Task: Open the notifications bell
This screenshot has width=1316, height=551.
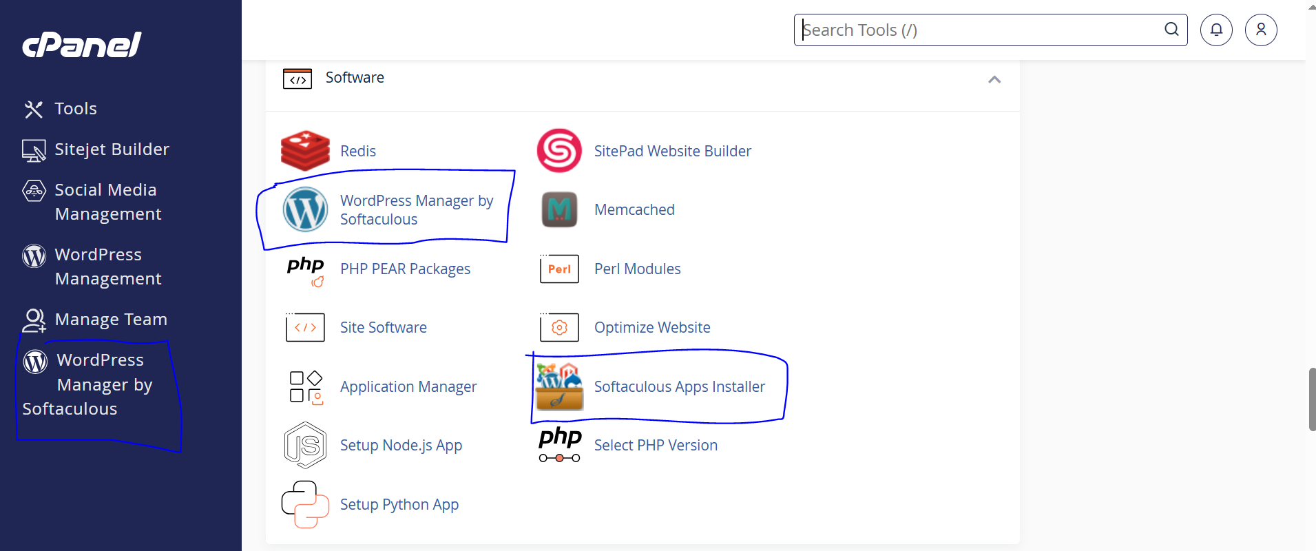Action: click(1216, 30)
